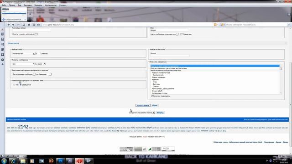
Task: Open the save search settings dropdown
Action: click(x=142, y=113)
